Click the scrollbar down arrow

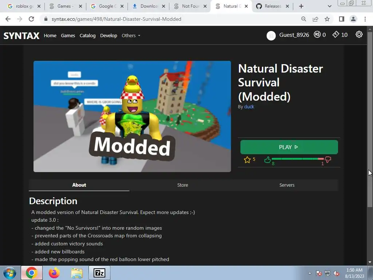point(370,262)
